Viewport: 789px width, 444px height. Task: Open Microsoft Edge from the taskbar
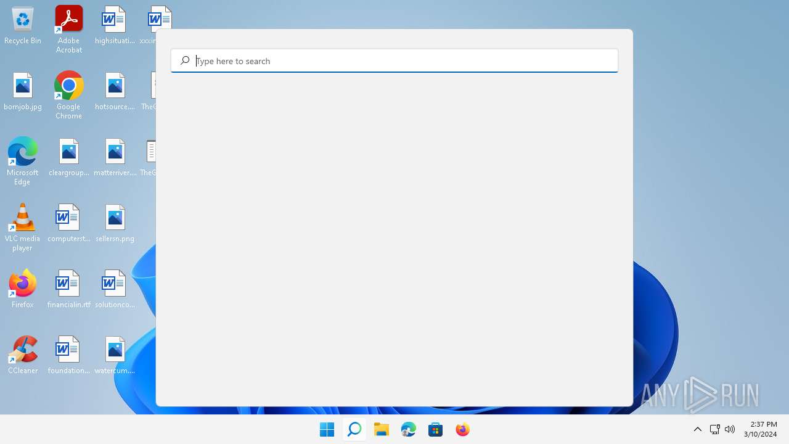(x=409, y=429)
